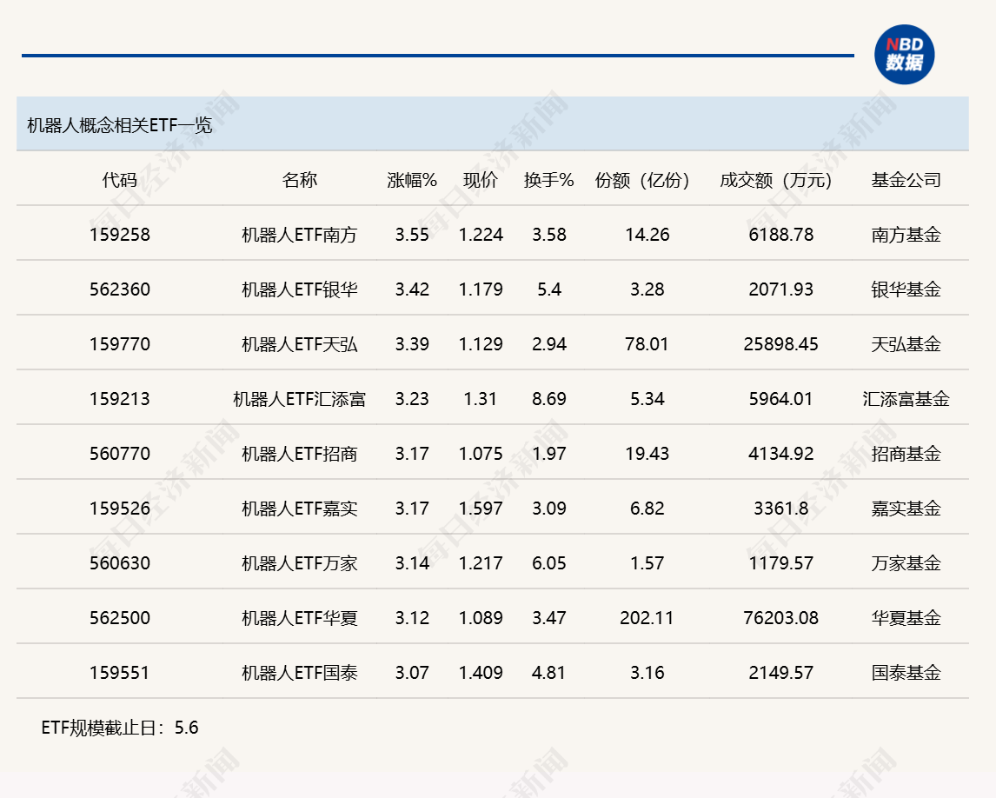Click the 换手% column header

[548, 180]
